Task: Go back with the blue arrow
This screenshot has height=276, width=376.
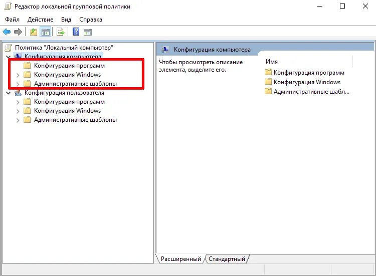Action: [x=7, y=32]
